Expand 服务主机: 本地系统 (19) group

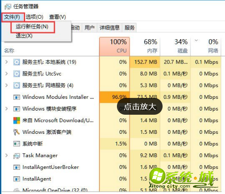(7, 62)
